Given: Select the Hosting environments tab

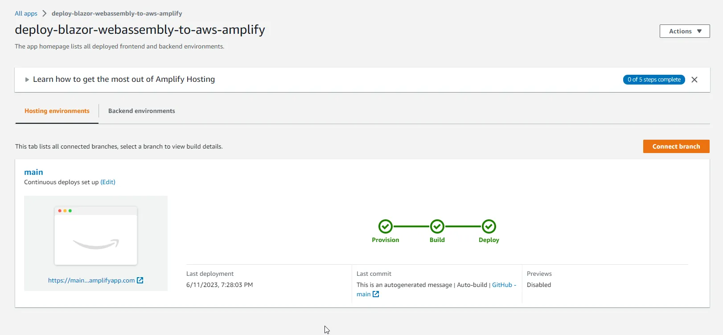Looking at the screenshot, I should tap(57, 111).
